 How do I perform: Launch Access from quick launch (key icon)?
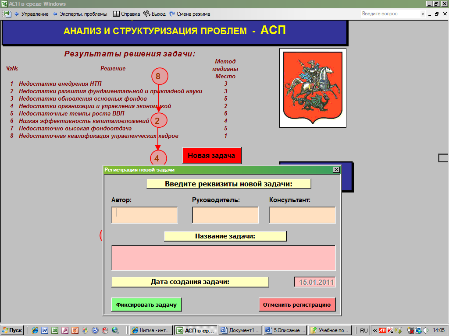tap(65, 330)
